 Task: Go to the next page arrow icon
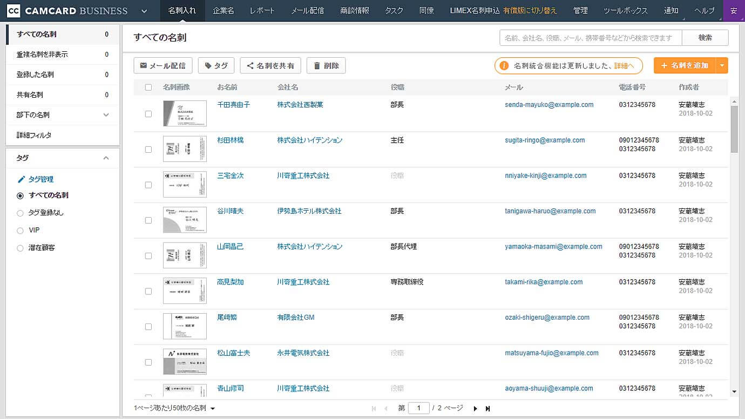[476, 409]
